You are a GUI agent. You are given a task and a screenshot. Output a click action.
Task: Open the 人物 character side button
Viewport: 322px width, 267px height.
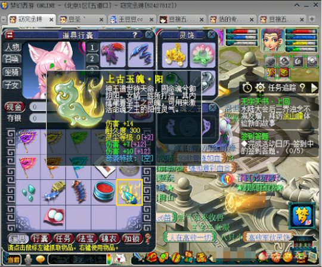(12, 47)
